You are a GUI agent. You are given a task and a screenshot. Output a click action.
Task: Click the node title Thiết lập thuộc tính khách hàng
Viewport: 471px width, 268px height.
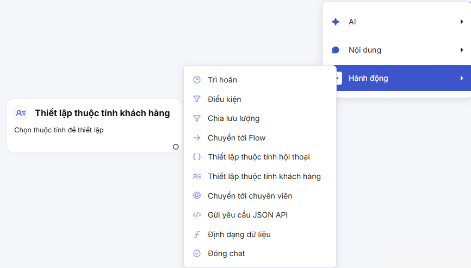coord(102,113)
